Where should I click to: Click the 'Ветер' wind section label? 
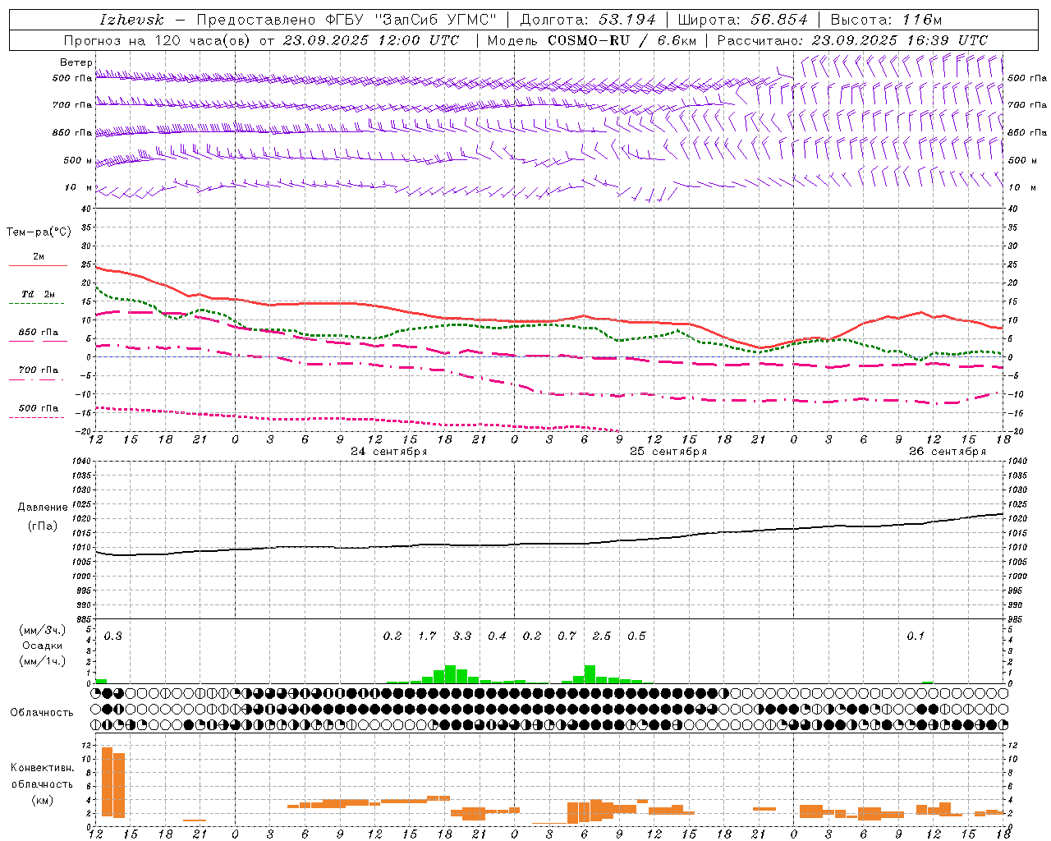coord(76,62)
